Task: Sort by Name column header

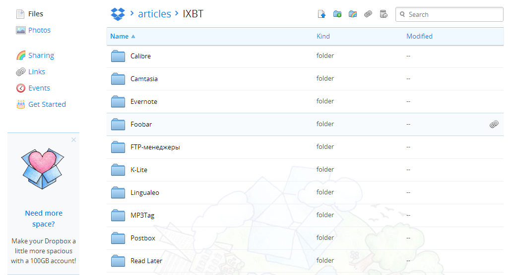Action: coord(119,36)
